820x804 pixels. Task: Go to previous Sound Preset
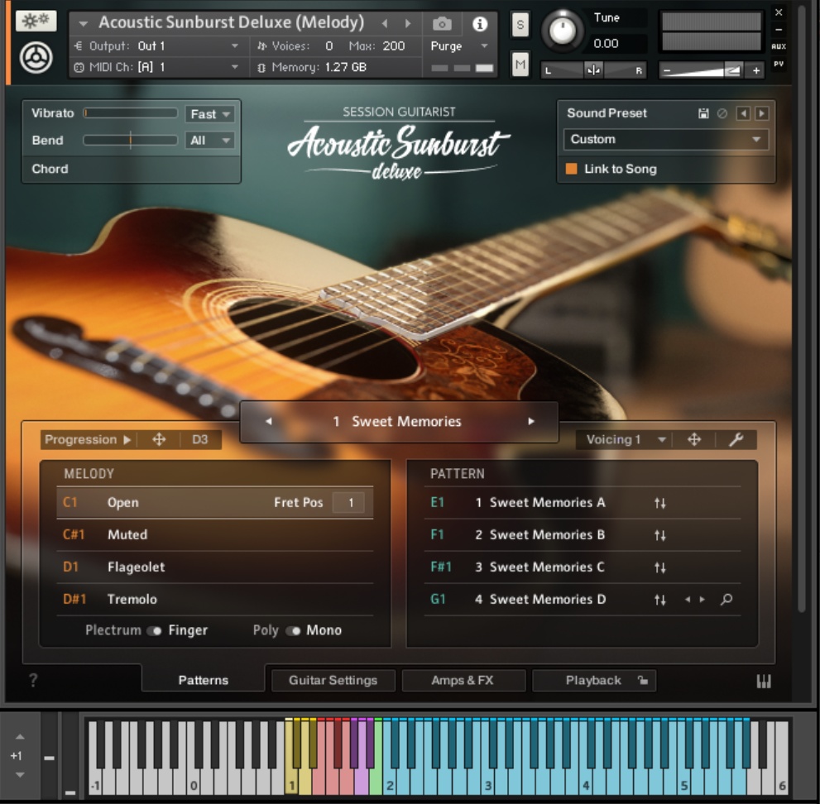coord(742,113)
